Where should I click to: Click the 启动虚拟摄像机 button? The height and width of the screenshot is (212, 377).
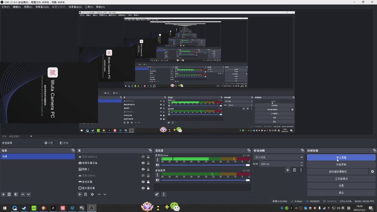coord(338,171)
